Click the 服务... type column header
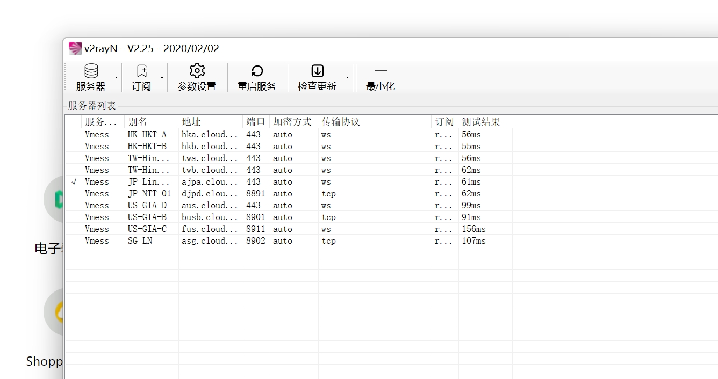Screen dimensions: 718x379 point(103,122)
